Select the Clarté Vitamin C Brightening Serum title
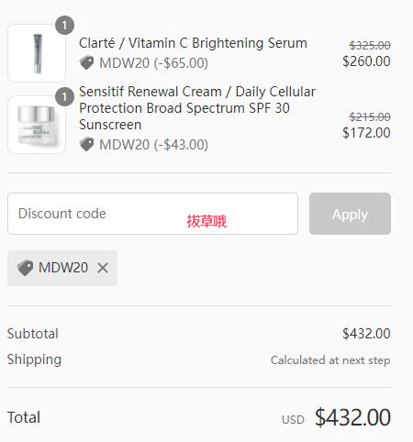413x442 pixels. point(193,43)
